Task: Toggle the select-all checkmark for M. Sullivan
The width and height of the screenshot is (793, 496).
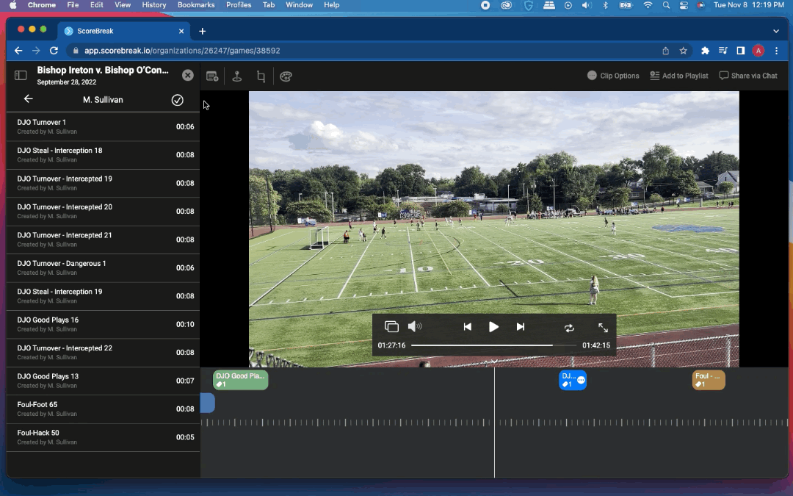Action: [177, 100]
